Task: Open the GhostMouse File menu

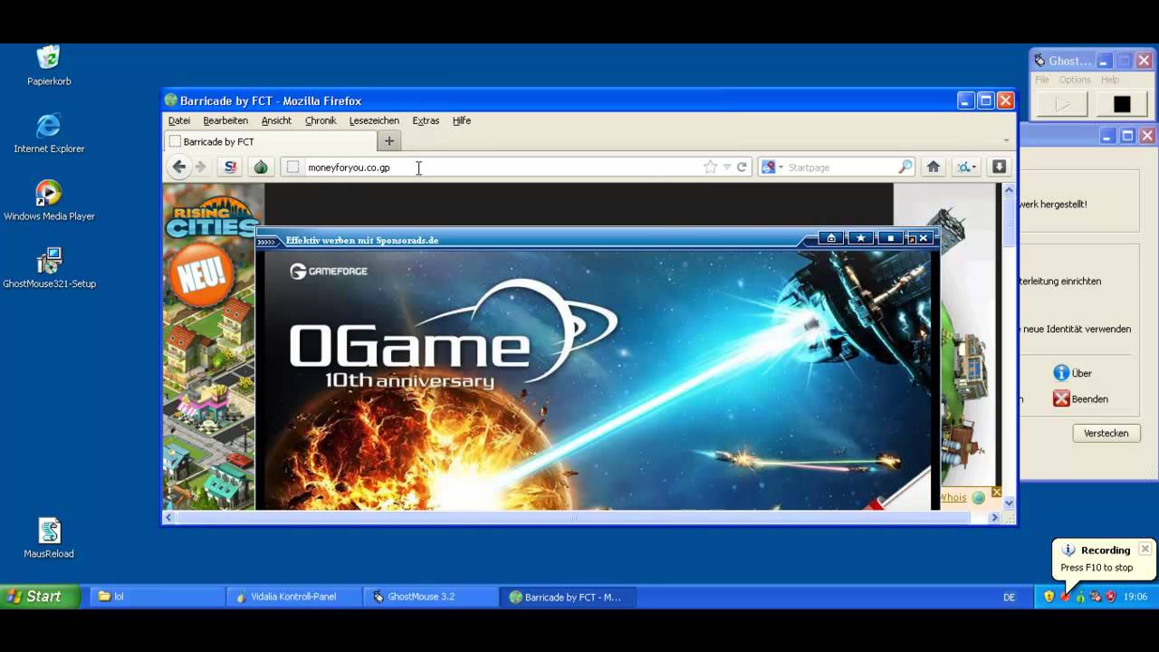Action: 1042,80
